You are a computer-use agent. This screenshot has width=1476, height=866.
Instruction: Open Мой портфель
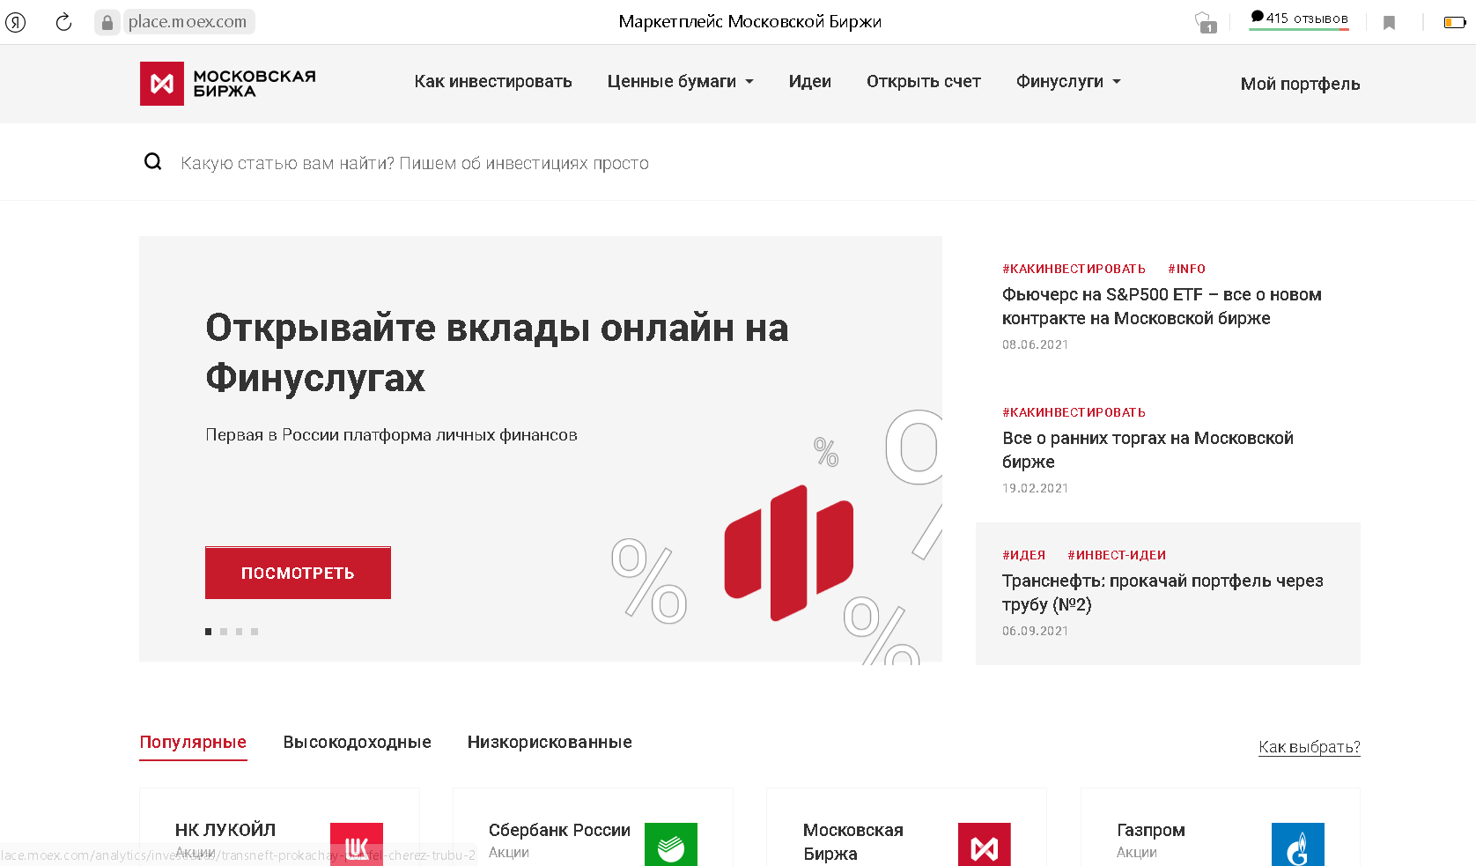(1301, 84)
